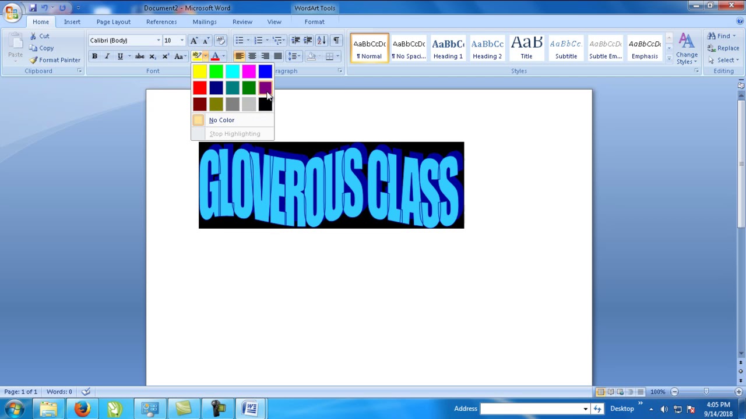Click Decrease Indent icon
This screenshot has height=419, width=746.
295,40
